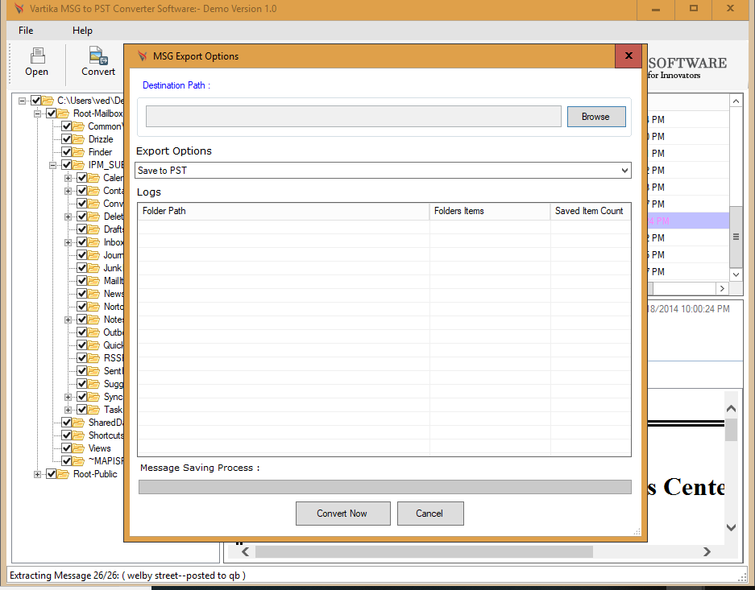Click the folder icon of C:\Users root node
The image size is (755, 590).
click(48, 101)
